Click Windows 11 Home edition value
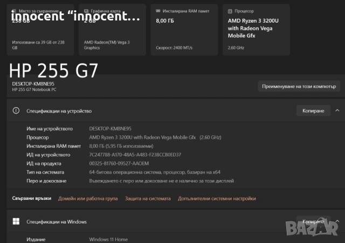This screenshot has width=345, height=243. click(x=108, y=239)
